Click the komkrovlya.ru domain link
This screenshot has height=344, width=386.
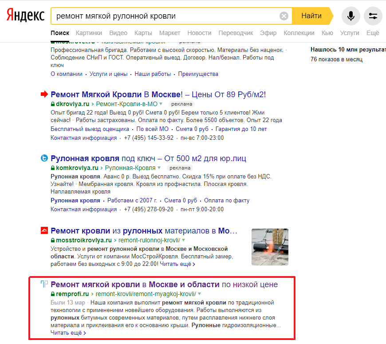77,168
